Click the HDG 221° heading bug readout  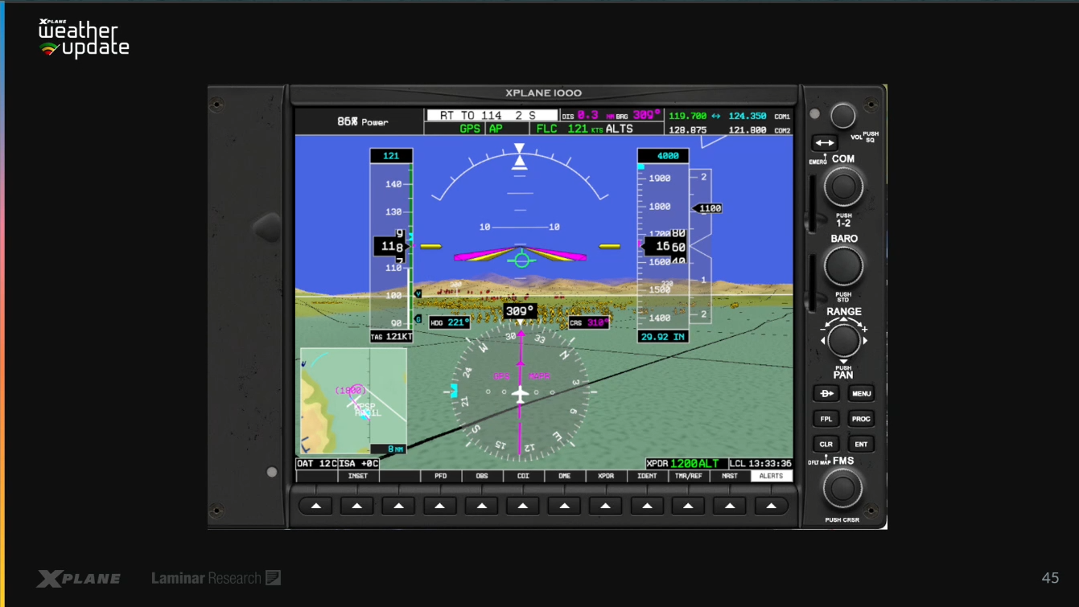(451, 322)
